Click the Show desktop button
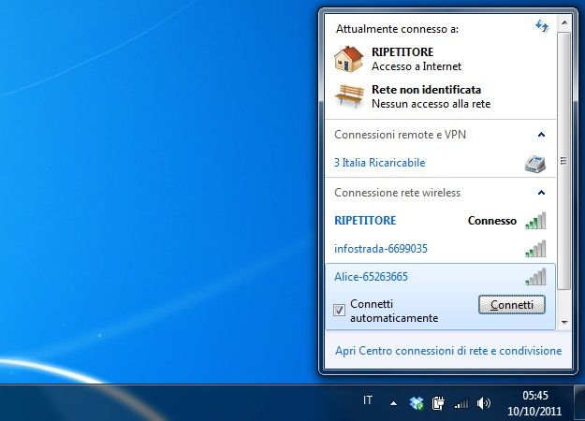585x421 pixels. tap(579, 403)
